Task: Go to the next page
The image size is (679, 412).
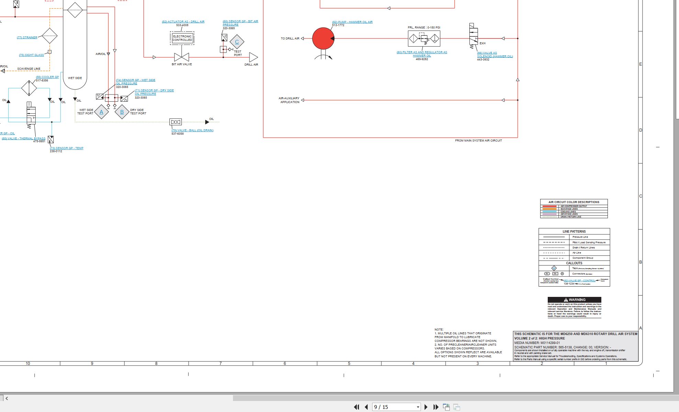Action: click(x=426, y=407)
